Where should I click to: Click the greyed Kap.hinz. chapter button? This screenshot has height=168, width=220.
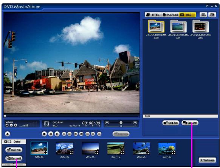[121, 134]
